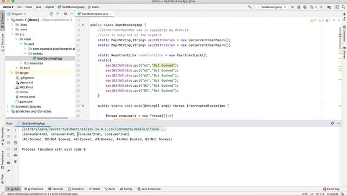Open the Event Log

tap(331, 189)
